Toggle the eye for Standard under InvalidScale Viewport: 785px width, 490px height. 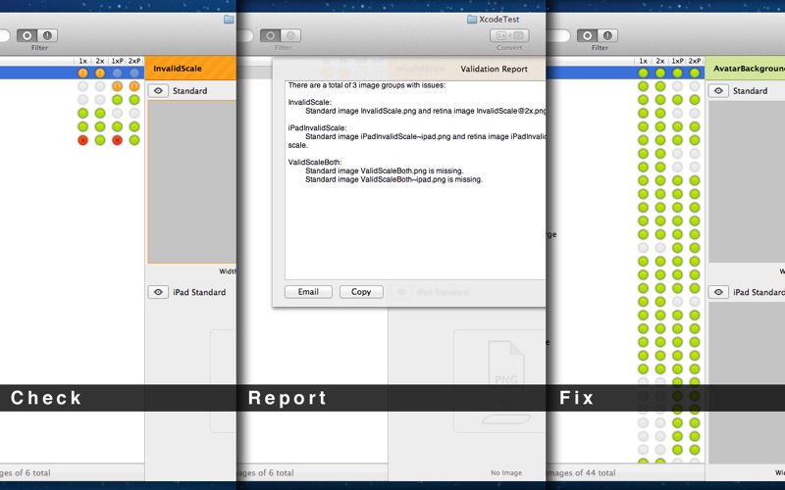click(x=158, y=91)
